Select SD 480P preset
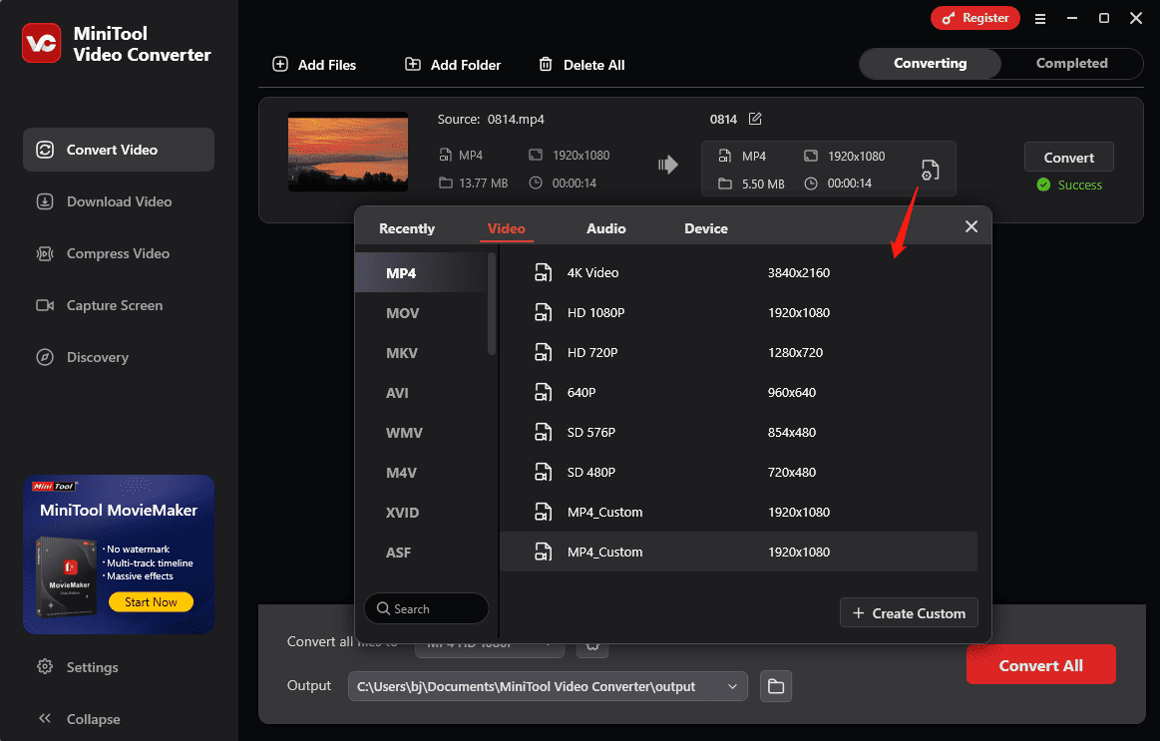The width and height of the screenshot is (1160, 741). (x=738, y=473)
